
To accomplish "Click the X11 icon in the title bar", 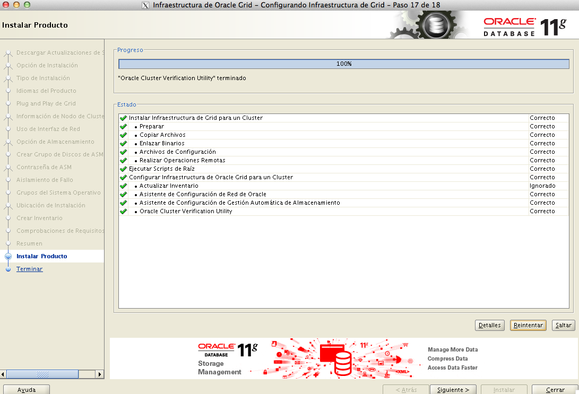I will pyautogui.click(x=146, y=5).
